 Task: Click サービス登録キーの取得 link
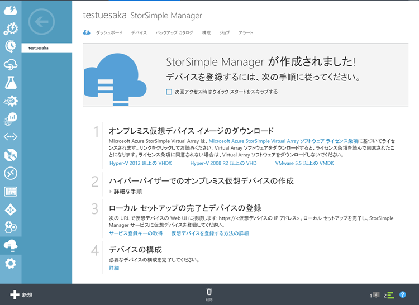[x=136, y=233]
